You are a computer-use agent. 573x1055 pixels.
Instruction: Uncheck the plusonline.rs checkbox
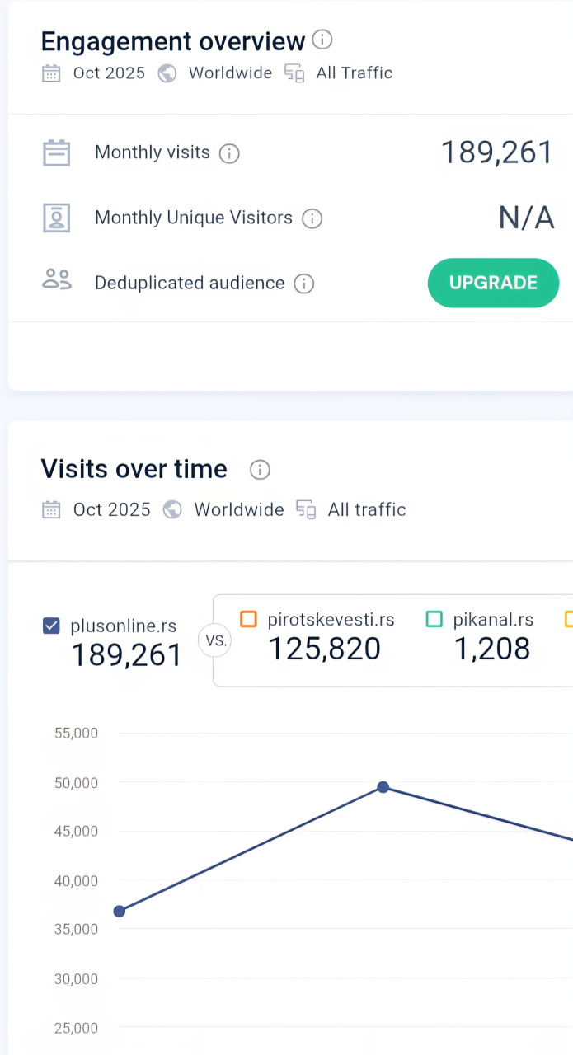point(51,626)
